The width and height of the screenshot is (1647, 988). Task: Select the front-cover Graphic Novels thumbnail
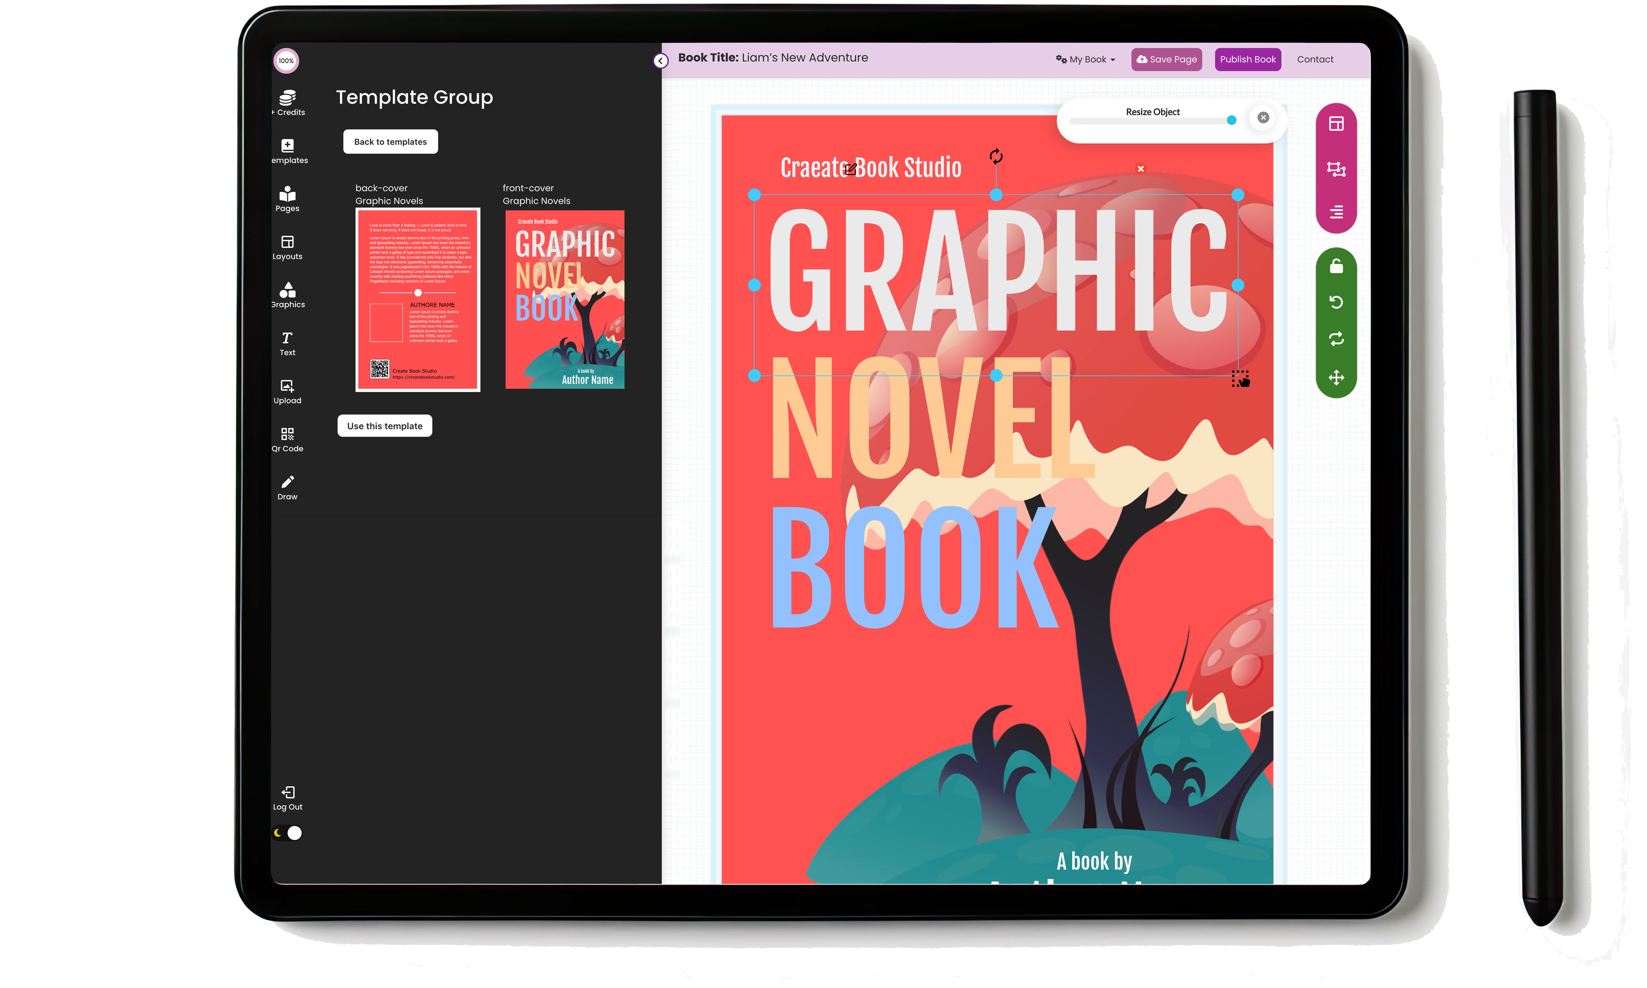tap(565, 300)
